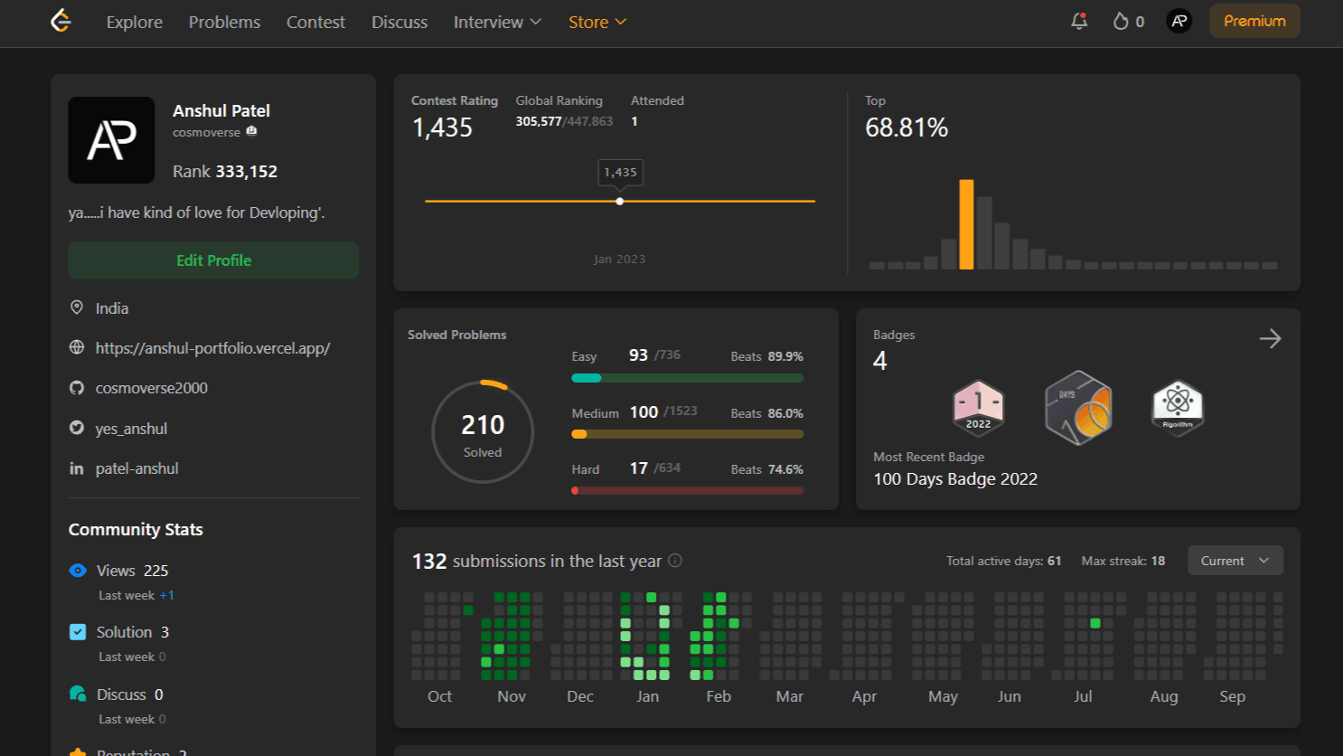Click the Max streak: 18 text
Viewport: 1343px width, 756px height.
1123,561
